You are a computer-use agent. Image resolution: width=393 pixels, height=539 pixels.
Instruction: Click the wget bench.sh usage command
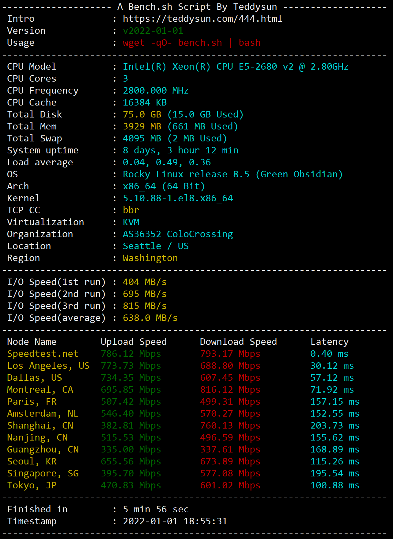(192, 43)
